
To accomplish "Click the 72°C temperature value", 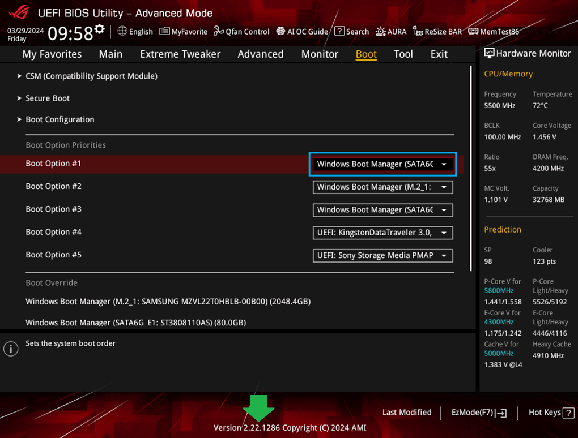I will [x=540, y=106].
